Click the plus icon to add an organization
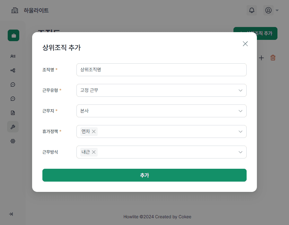Viewport: 289px width, 225px height. tap(261, 58)
